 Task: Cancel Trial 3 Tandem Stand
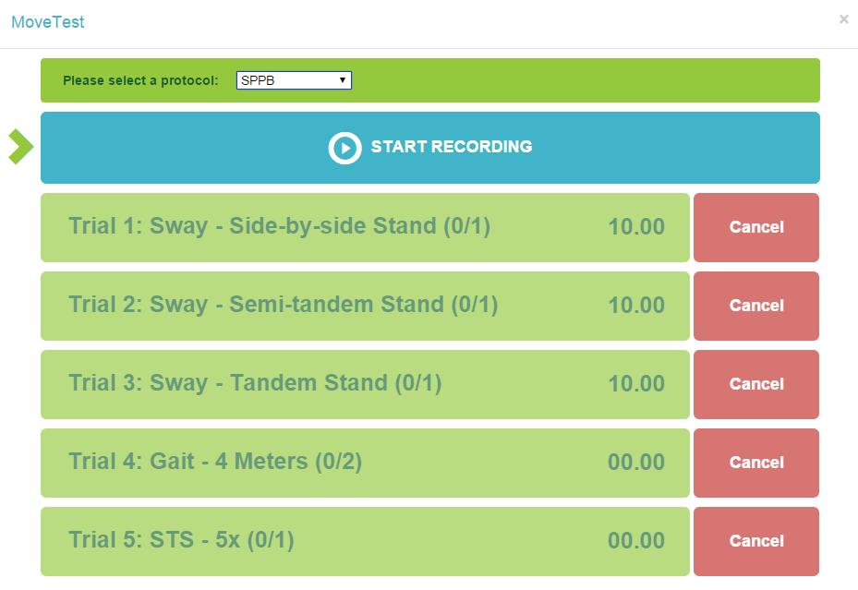pos(755,384)
